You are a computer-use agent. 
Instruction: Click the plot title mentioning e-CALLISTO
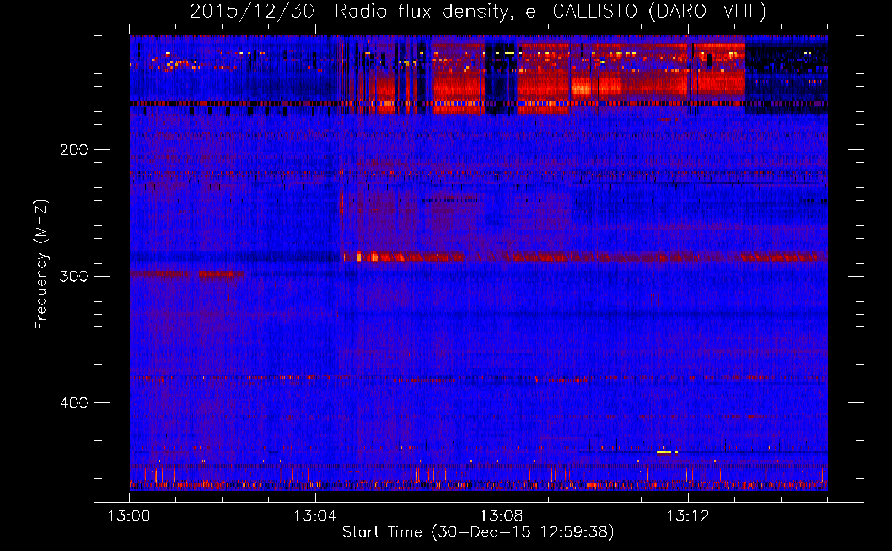pos(478,11)
